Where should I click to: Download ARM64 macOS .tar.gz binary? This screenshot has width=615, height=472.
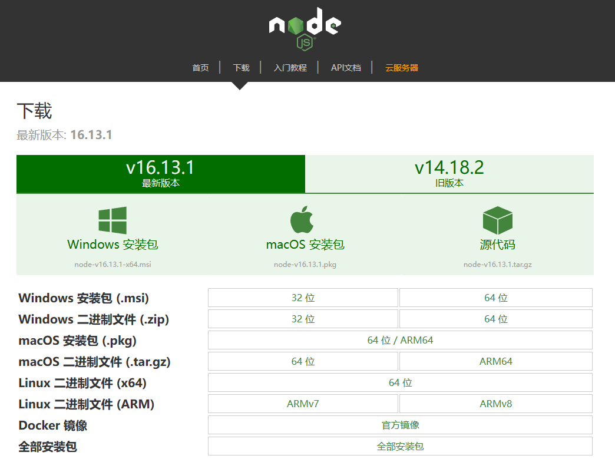click(x=496, y=361)
